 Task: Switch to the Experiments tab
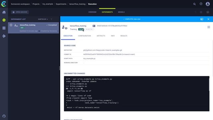[x=107, y=12]
